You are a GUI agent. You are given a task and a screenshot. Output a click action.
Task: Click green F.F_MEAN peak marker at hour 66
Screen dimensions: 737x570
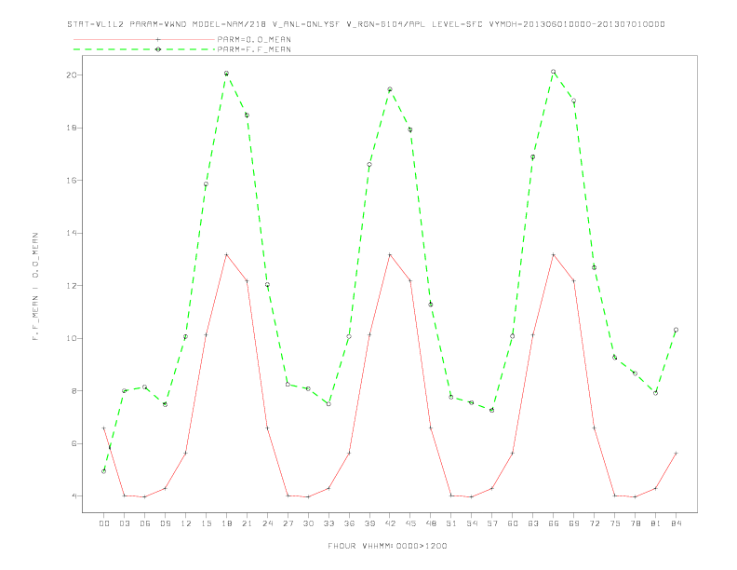554,72
